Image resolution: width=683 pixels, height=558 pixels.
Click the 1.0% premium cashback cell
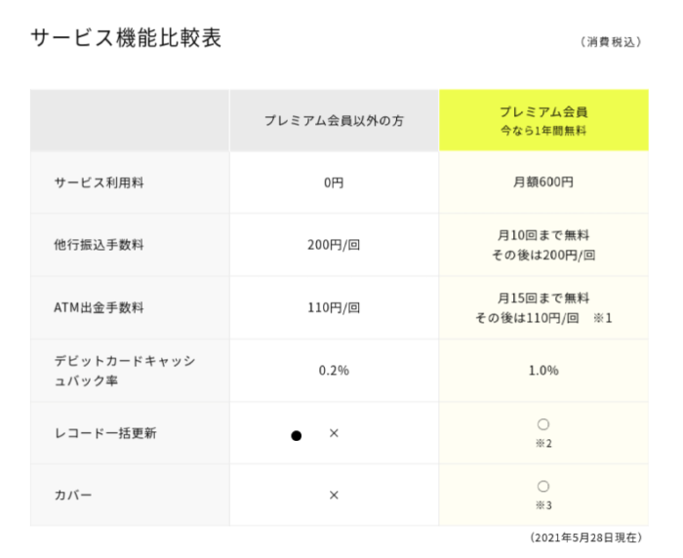(x=543, y=371)
